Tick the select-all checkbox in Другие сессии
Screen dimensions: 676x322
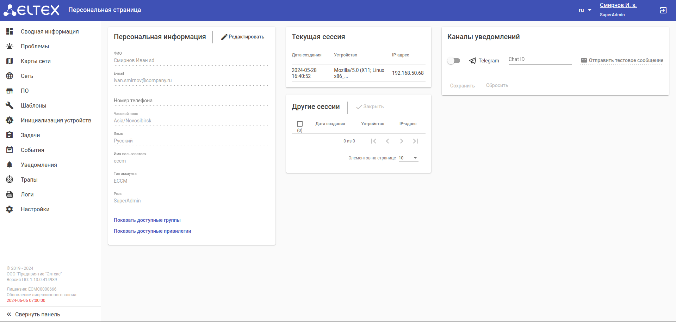300,124
